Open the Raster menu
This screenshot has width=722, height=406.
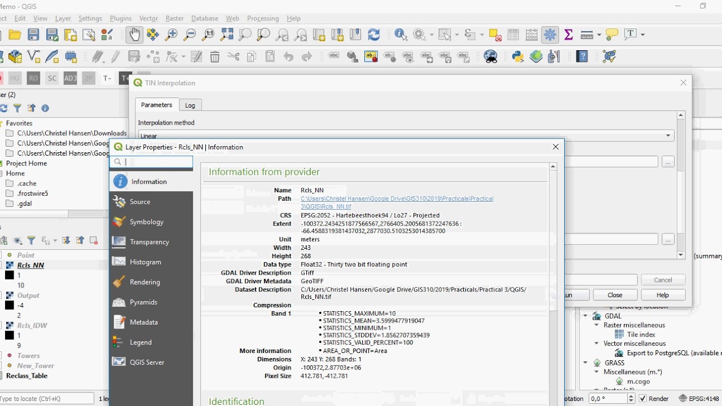(174, 19)
